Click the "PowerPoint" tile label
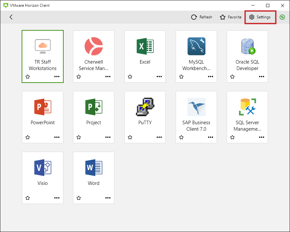The width and height of the screenshot is (290, 232). 43,123
